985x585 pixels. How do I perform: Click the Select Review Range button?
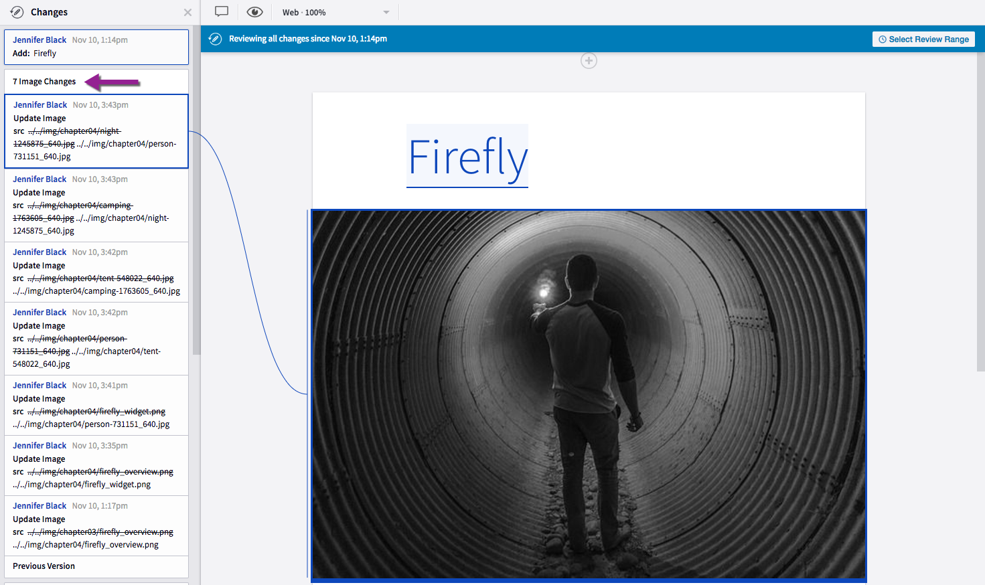pyautogui.click(x=923, y=39)
